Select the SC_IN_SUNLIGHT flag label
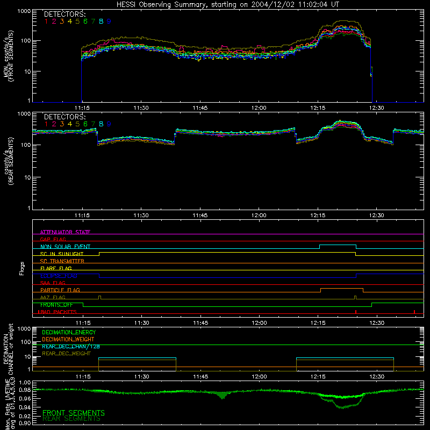 (62, 254)
